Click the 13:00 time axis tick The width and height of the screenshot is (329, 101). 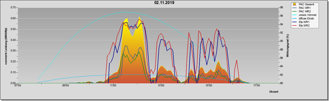(161, 86)
